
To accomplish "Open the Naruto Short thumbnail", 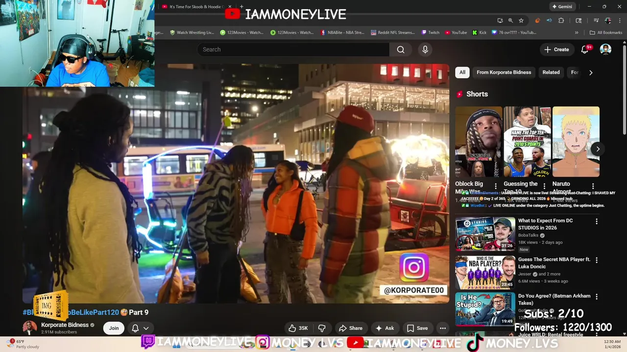I will [576, 142].
